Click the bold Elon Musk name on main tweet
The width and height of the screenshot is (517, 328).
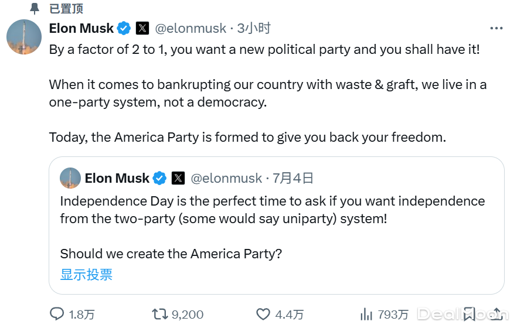click(x=81, y=28)
